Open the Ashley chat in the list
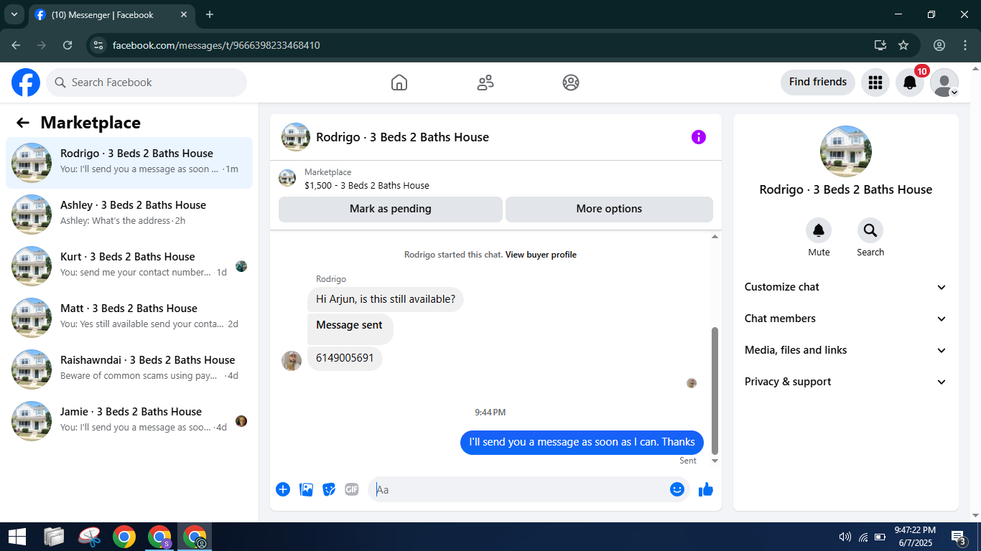Screen dimensions: 981x551 pos(129,215)
